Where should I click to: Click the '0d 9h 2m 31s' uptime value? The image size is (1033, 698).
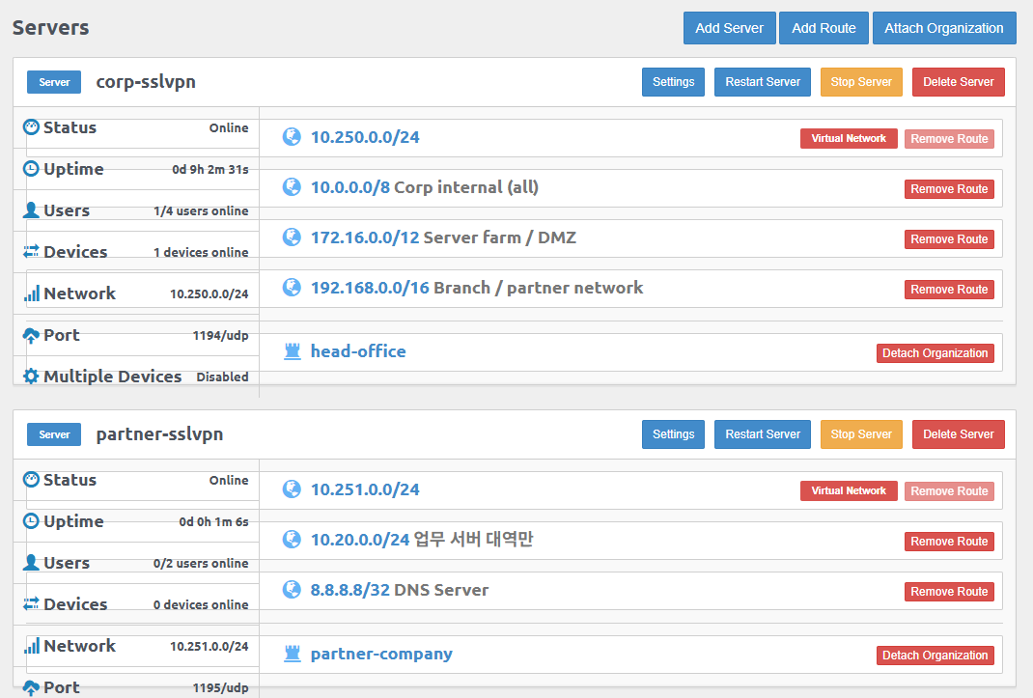point(210,169)
